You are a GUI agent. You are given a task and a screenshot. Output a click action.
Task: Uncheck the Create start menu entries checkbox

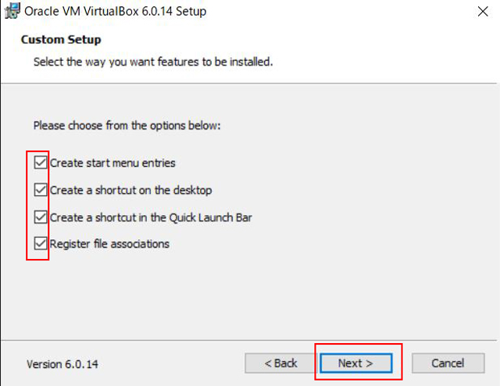[x=41, y=162]
